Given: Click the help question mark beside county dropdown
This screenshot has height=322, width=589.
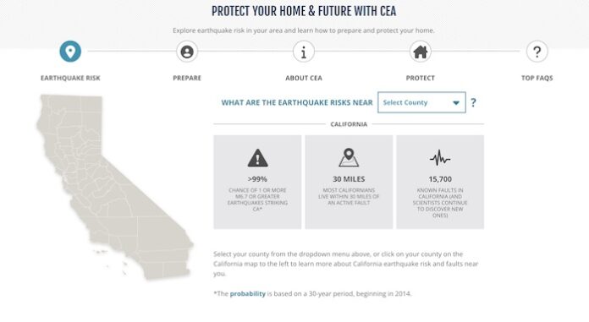Looking at the screenshot, I should [473, 102].
